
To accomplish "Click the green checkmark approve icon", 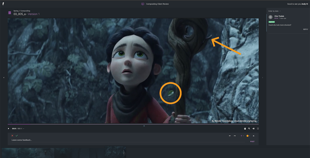I will (17, 136).
